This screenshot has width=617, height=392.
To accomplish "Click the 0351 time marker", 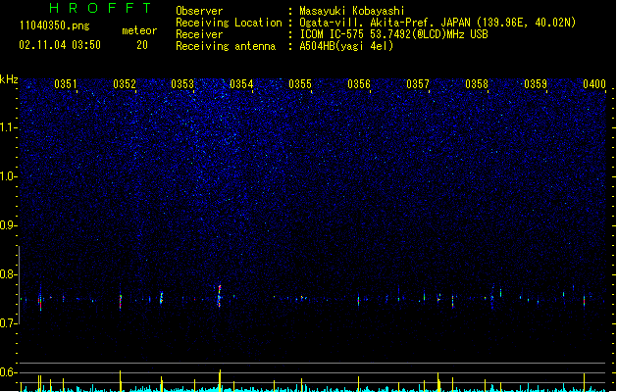I will click(x=66, y=84).
